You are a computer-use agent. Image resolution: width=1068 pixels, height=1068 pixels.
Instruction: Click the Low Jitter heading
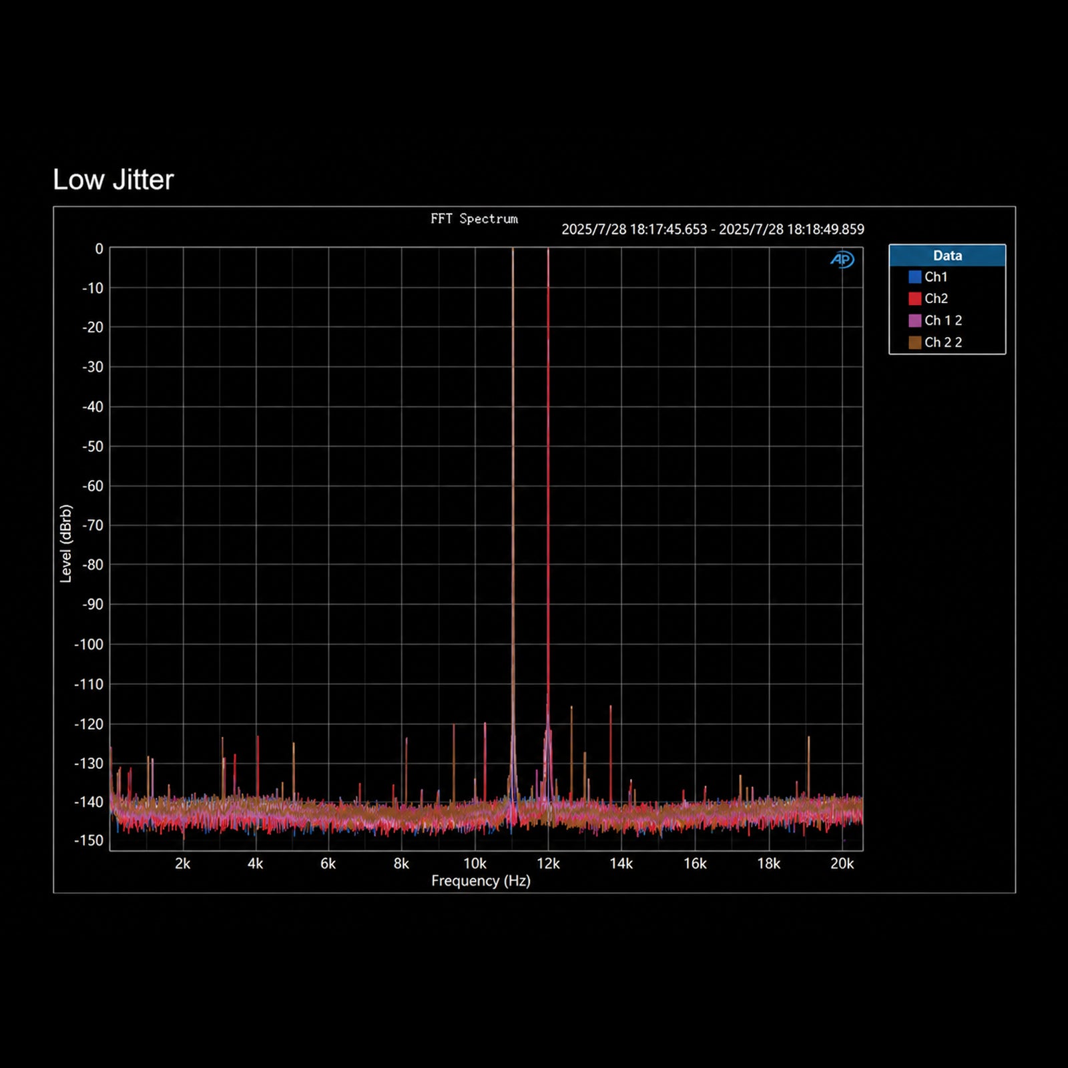tap(113, 180)
